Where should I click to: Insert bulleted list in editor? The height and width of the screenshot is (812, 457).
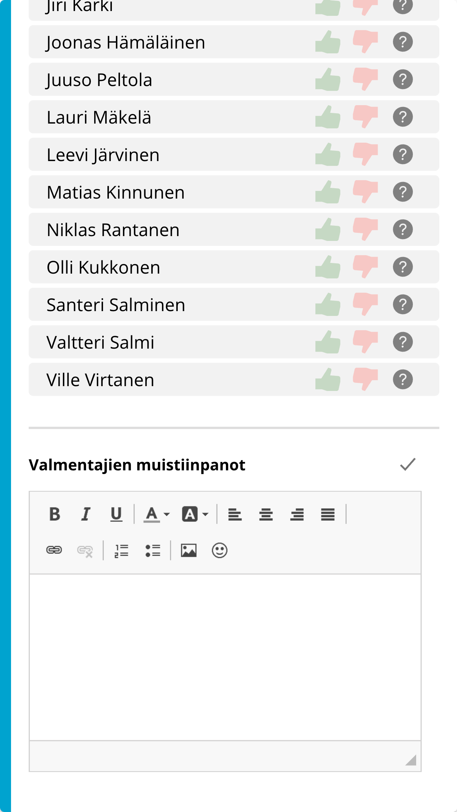153,550
